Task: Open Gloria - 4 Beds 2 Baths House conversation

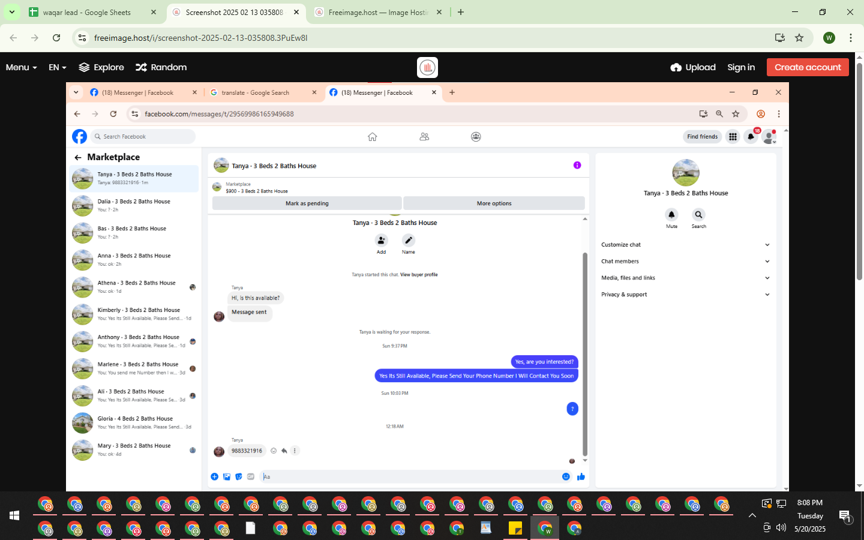Action: click(x=134, y=423)
